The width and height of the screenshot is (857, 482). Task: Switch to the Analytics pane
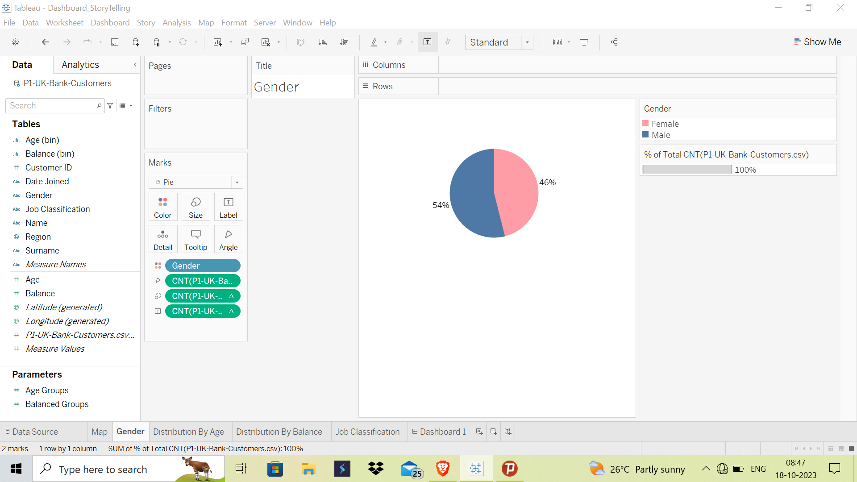pyautogui.click(x=80, y=64)
